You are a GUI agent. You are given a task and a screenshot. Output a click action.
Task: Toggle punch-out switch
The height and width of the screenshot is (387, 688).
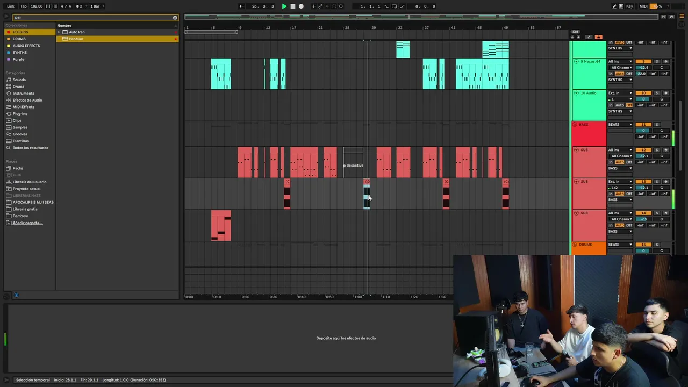pos(403,6)
